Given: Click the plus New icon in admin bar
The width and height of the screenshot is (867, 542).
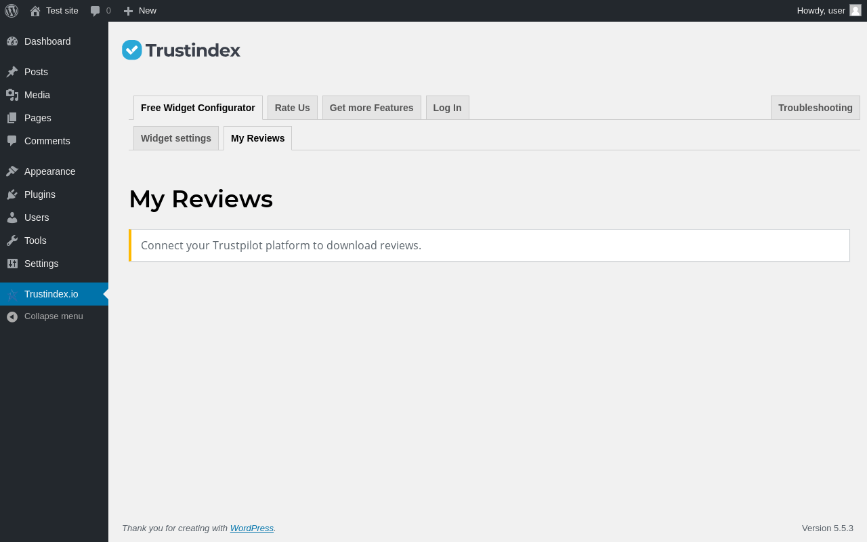Looking at the screenshot, I should pyautogui.click(x=128, y=11).
